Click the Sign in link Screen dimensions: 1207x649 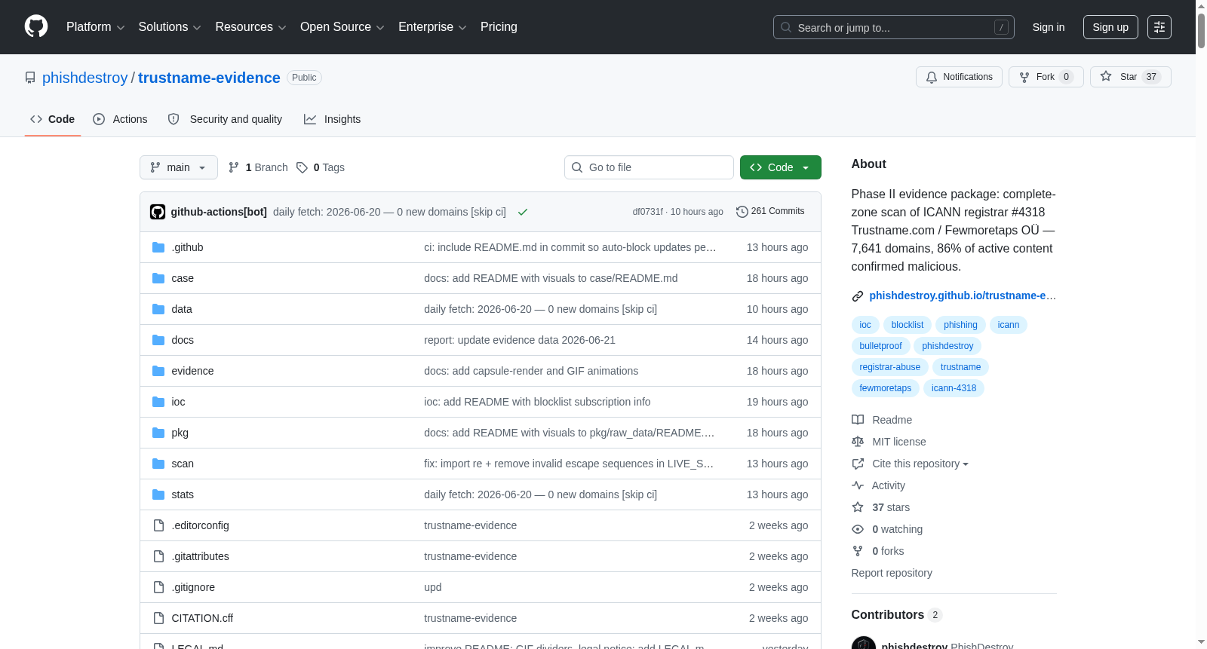point(1049,27)
